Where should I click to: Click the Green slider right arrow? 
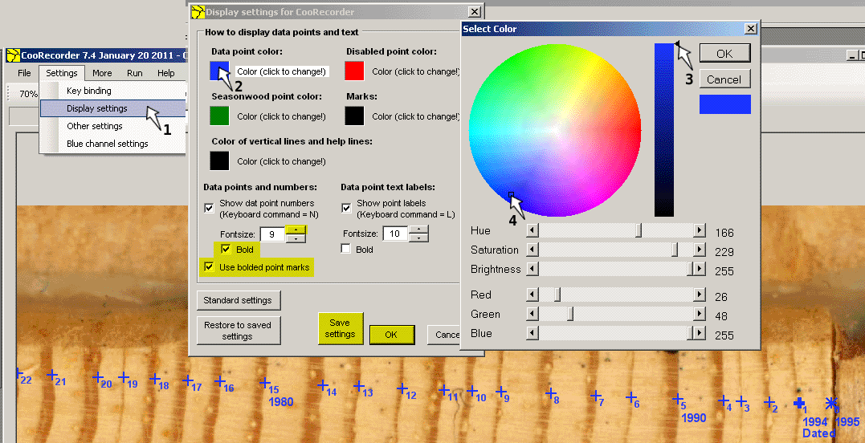tap(700, 314)
